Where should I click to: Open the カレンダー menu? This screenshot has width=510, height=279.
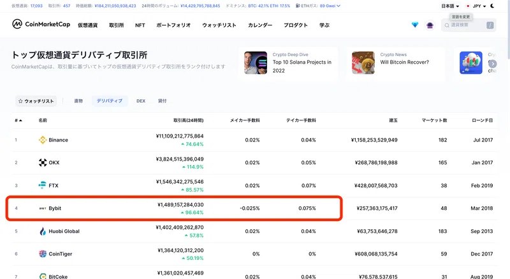click(x=260, y=25)
